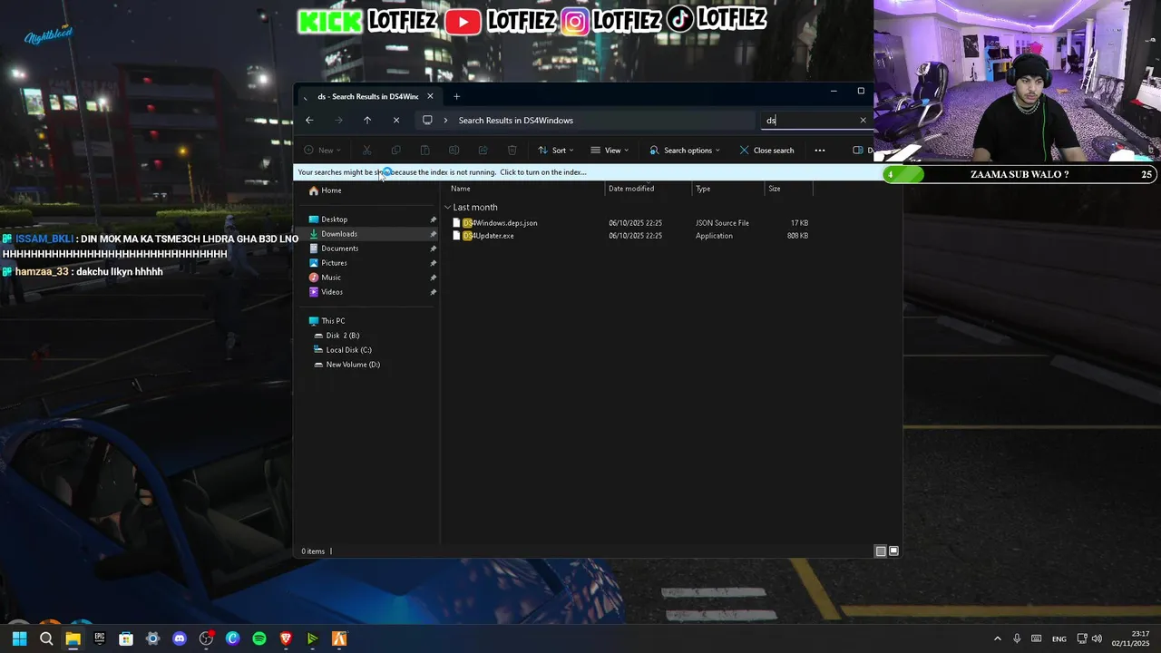
Task: Click the Share toolbar icon
Action: click(x=483, y=150)
